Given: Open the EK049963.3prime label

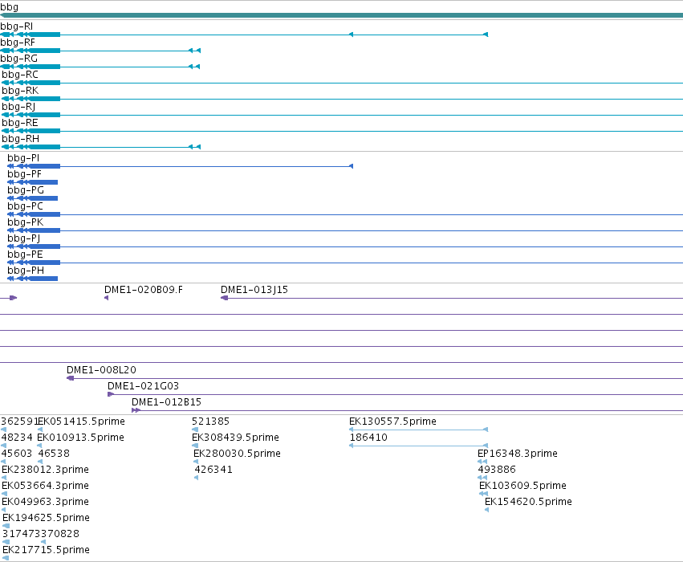Looking at the screenshot, I should click(x=45, y=502).
